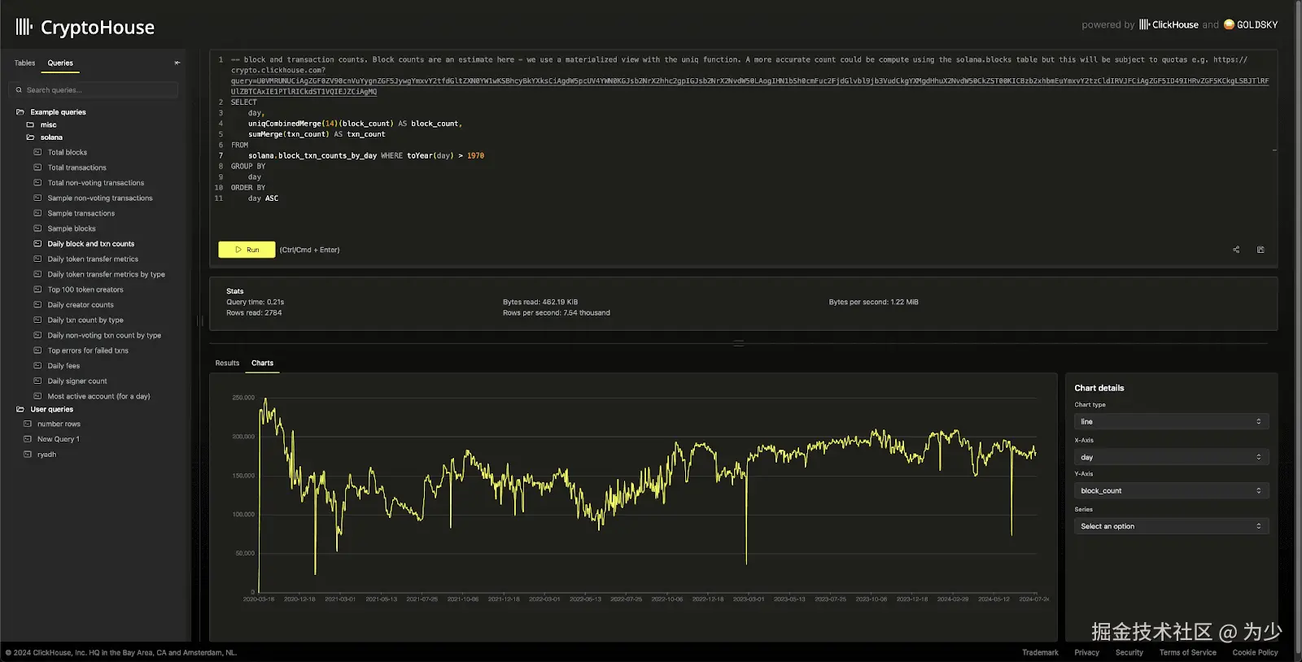Expand the misc folder
Viewport: 1302px width, 662px height.
(x=30, y=125)
